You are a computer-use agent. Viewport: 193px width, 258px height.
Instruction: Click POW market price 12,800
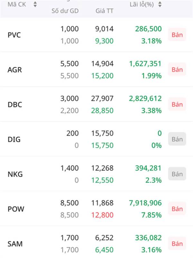point(102,215)
